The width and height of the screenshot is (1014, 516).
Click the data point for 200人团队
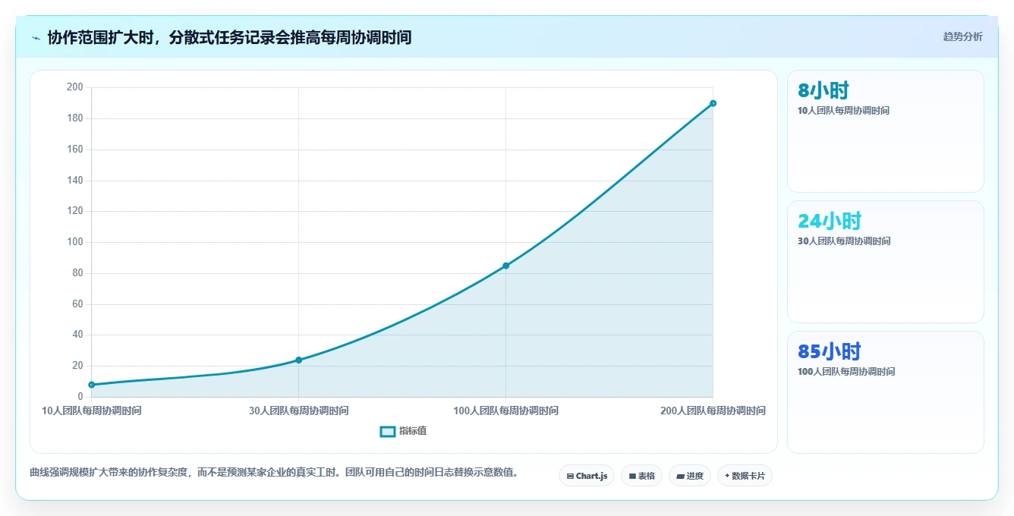pos(713,103)
